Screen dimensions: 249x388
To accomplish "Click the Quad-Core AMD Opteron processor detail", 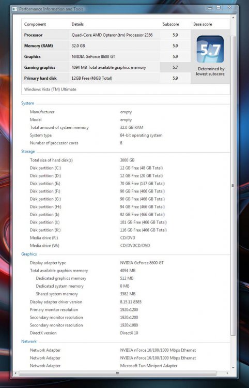I will [112, 35].
